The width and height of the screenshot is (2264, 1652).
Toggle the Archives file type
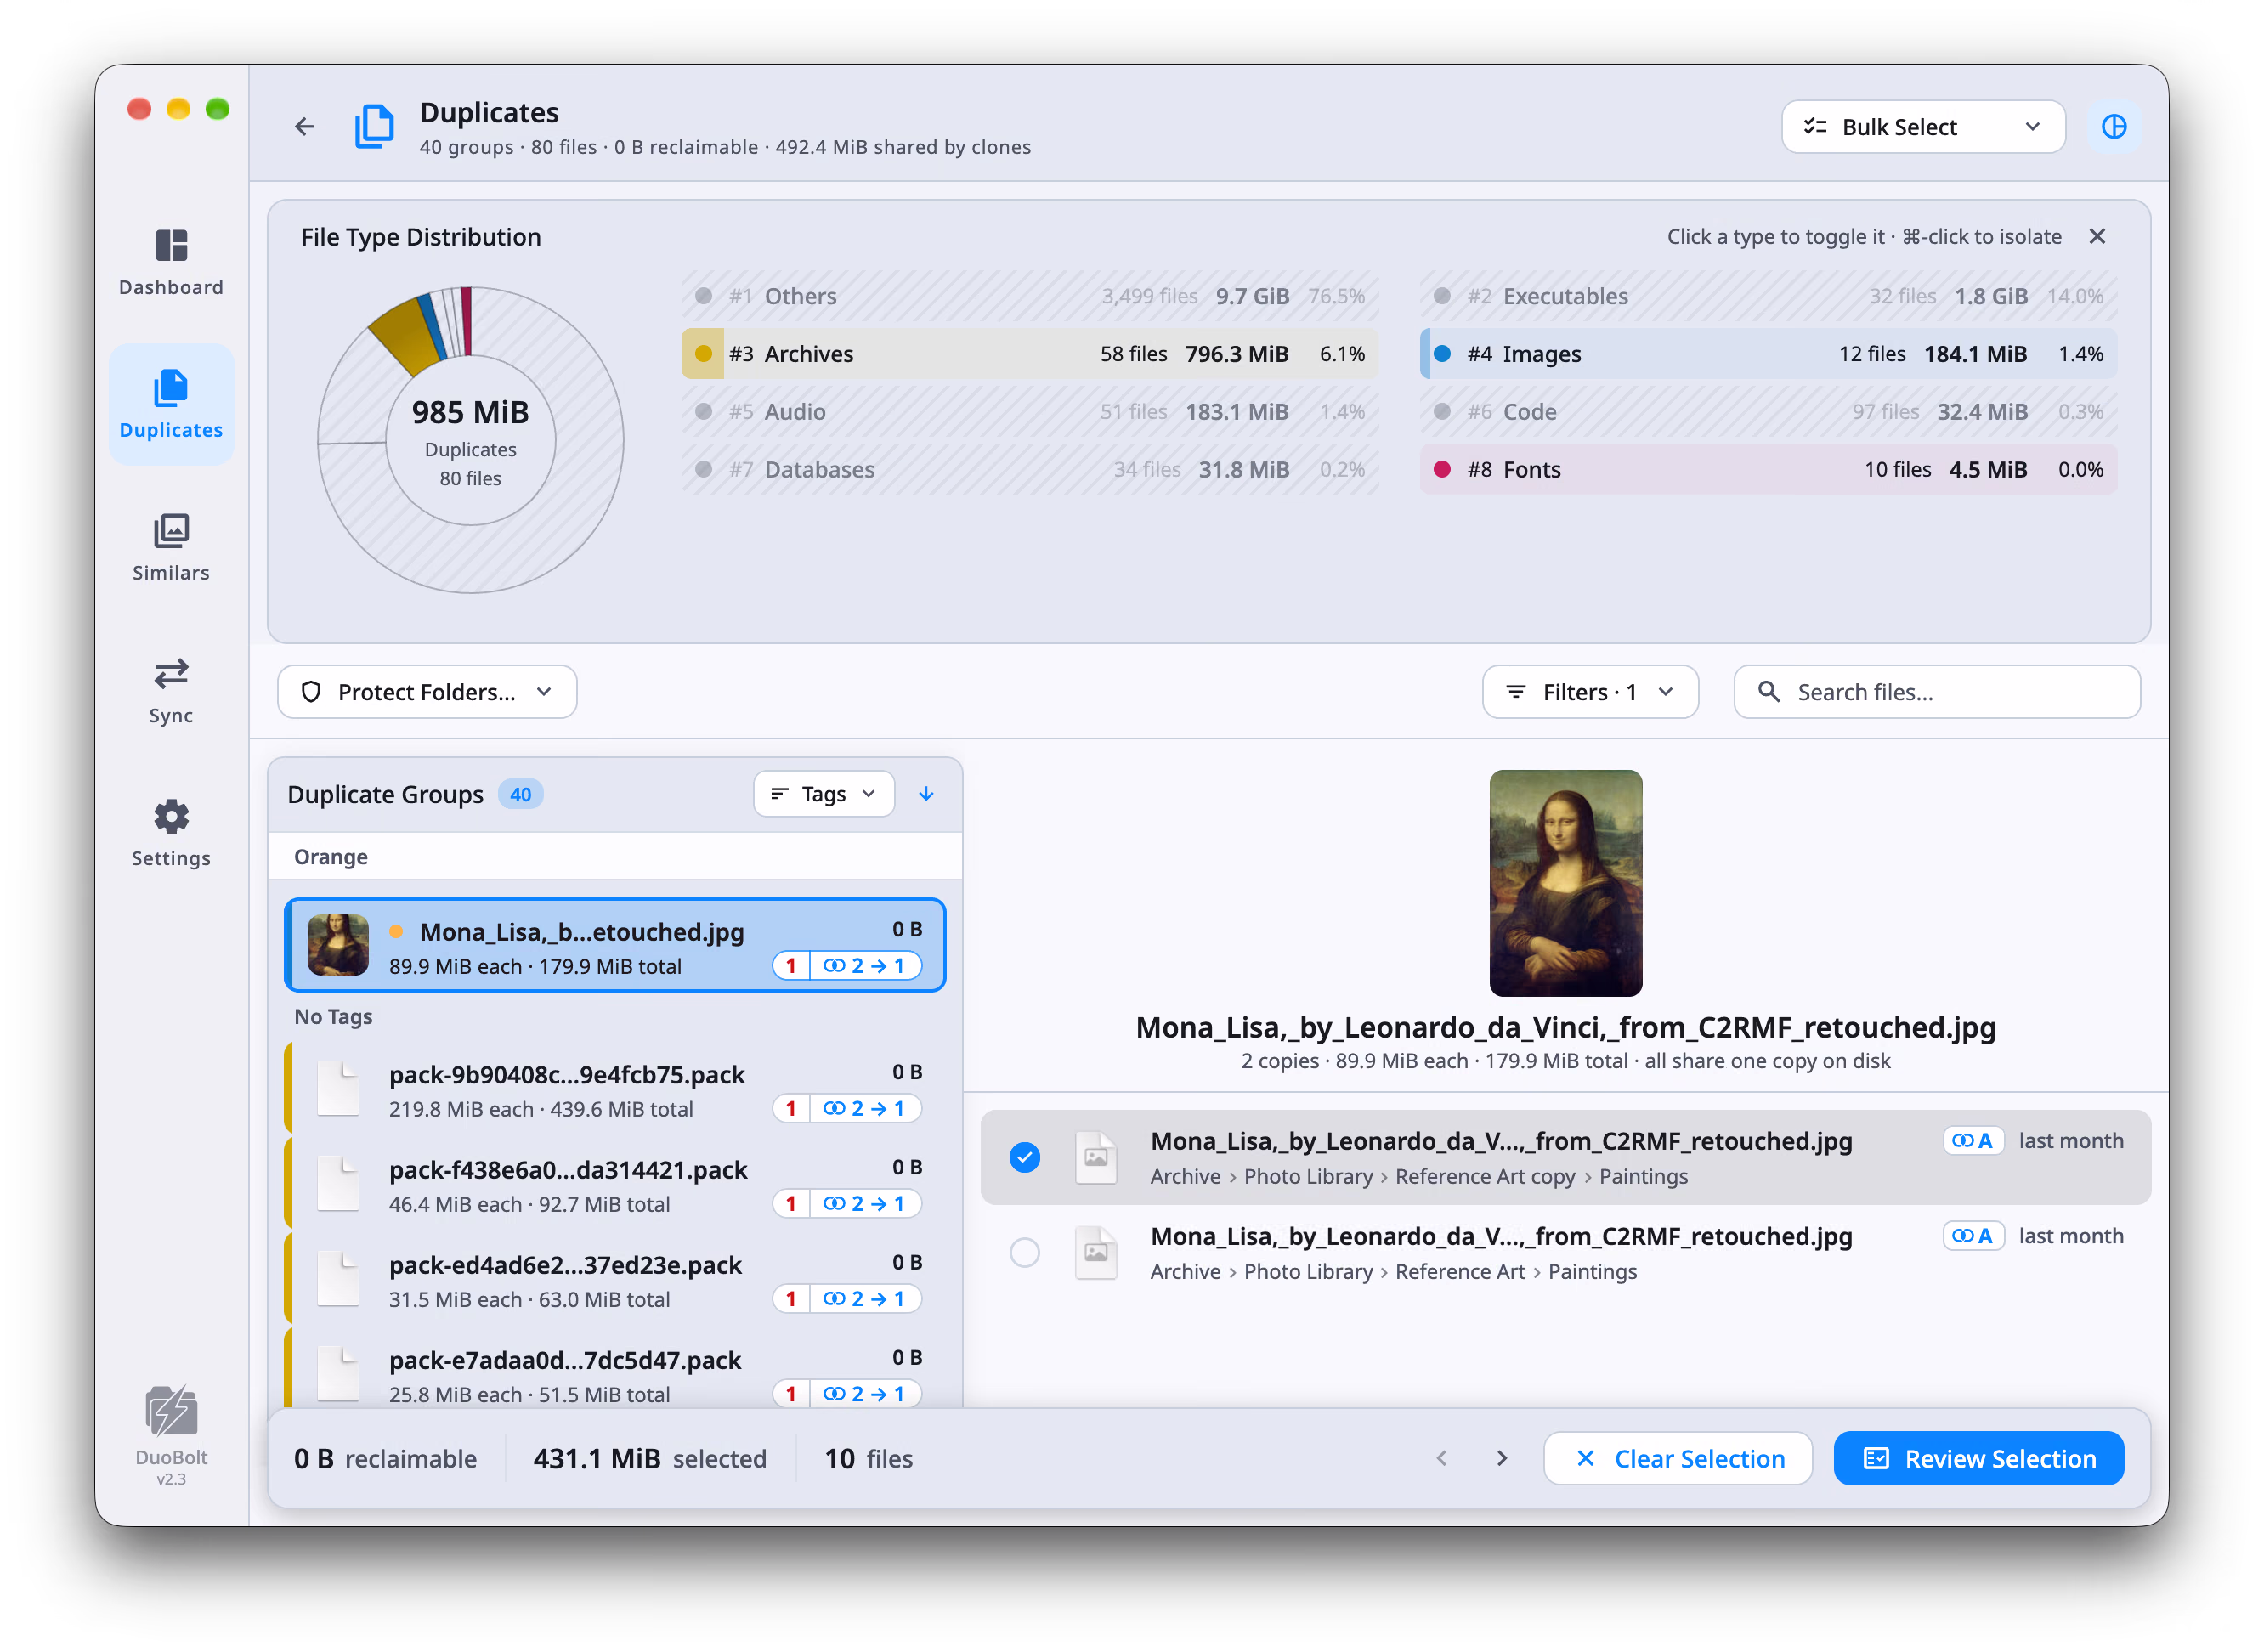point(1030,354)
